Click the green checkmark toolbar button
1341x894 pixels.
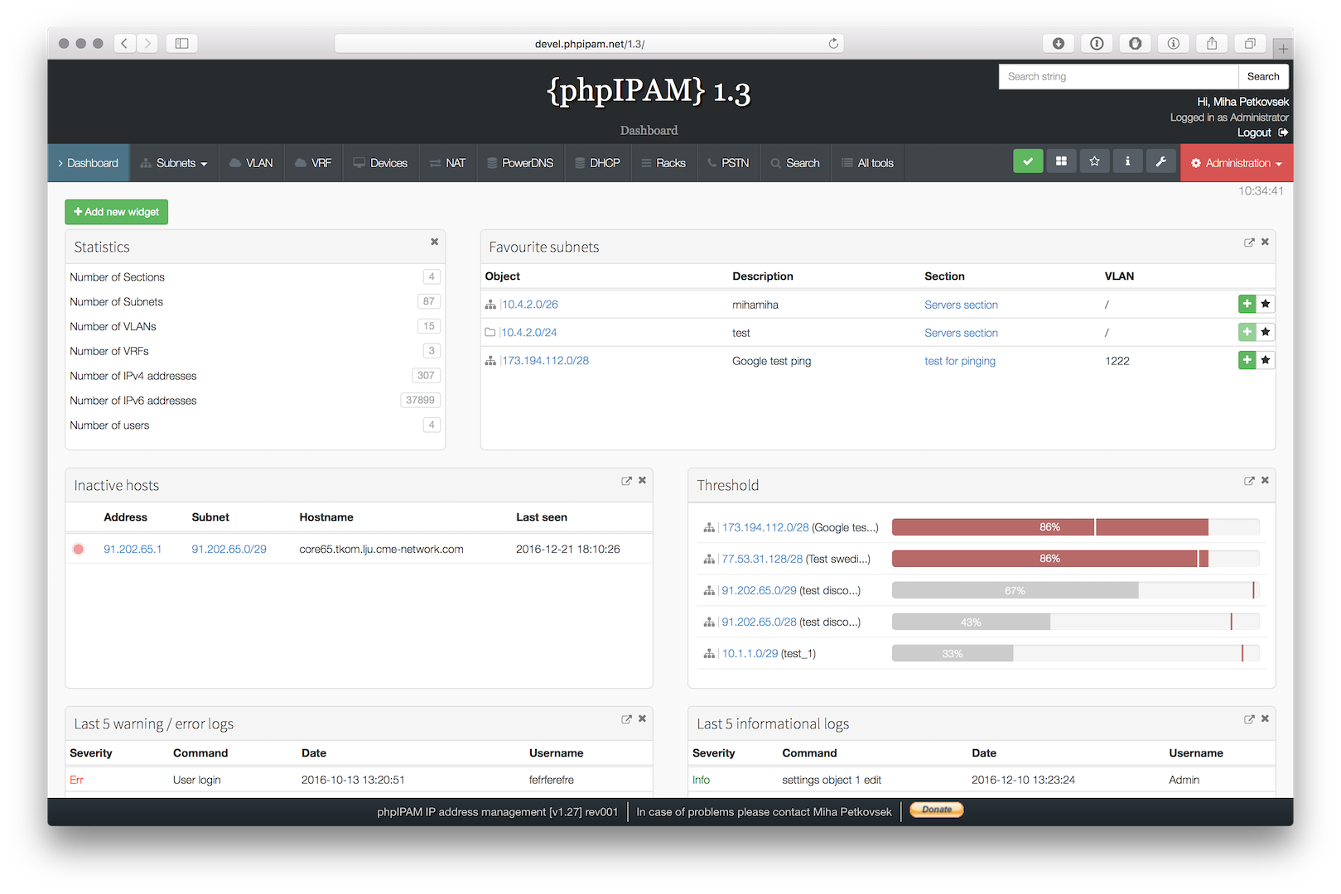pos(1028,161)
